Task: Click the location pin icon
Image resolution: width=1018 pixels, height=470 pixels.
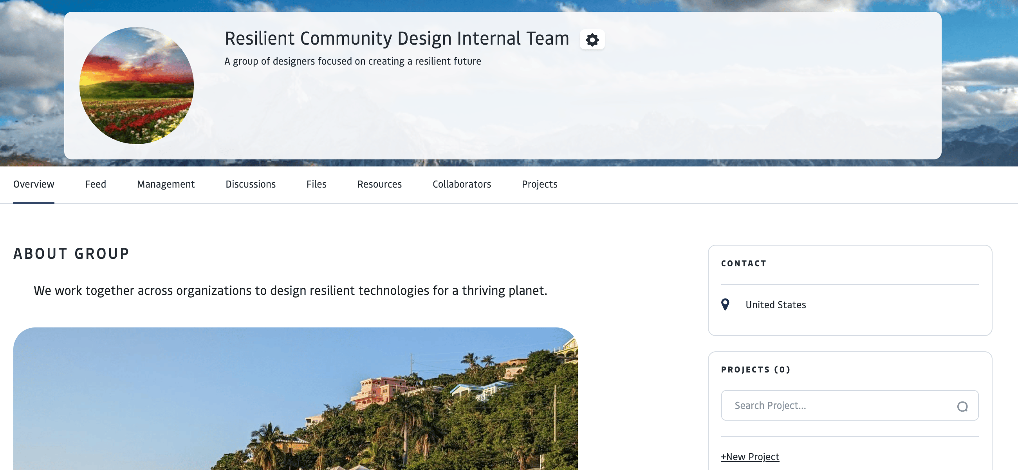Action: (725, 304)
